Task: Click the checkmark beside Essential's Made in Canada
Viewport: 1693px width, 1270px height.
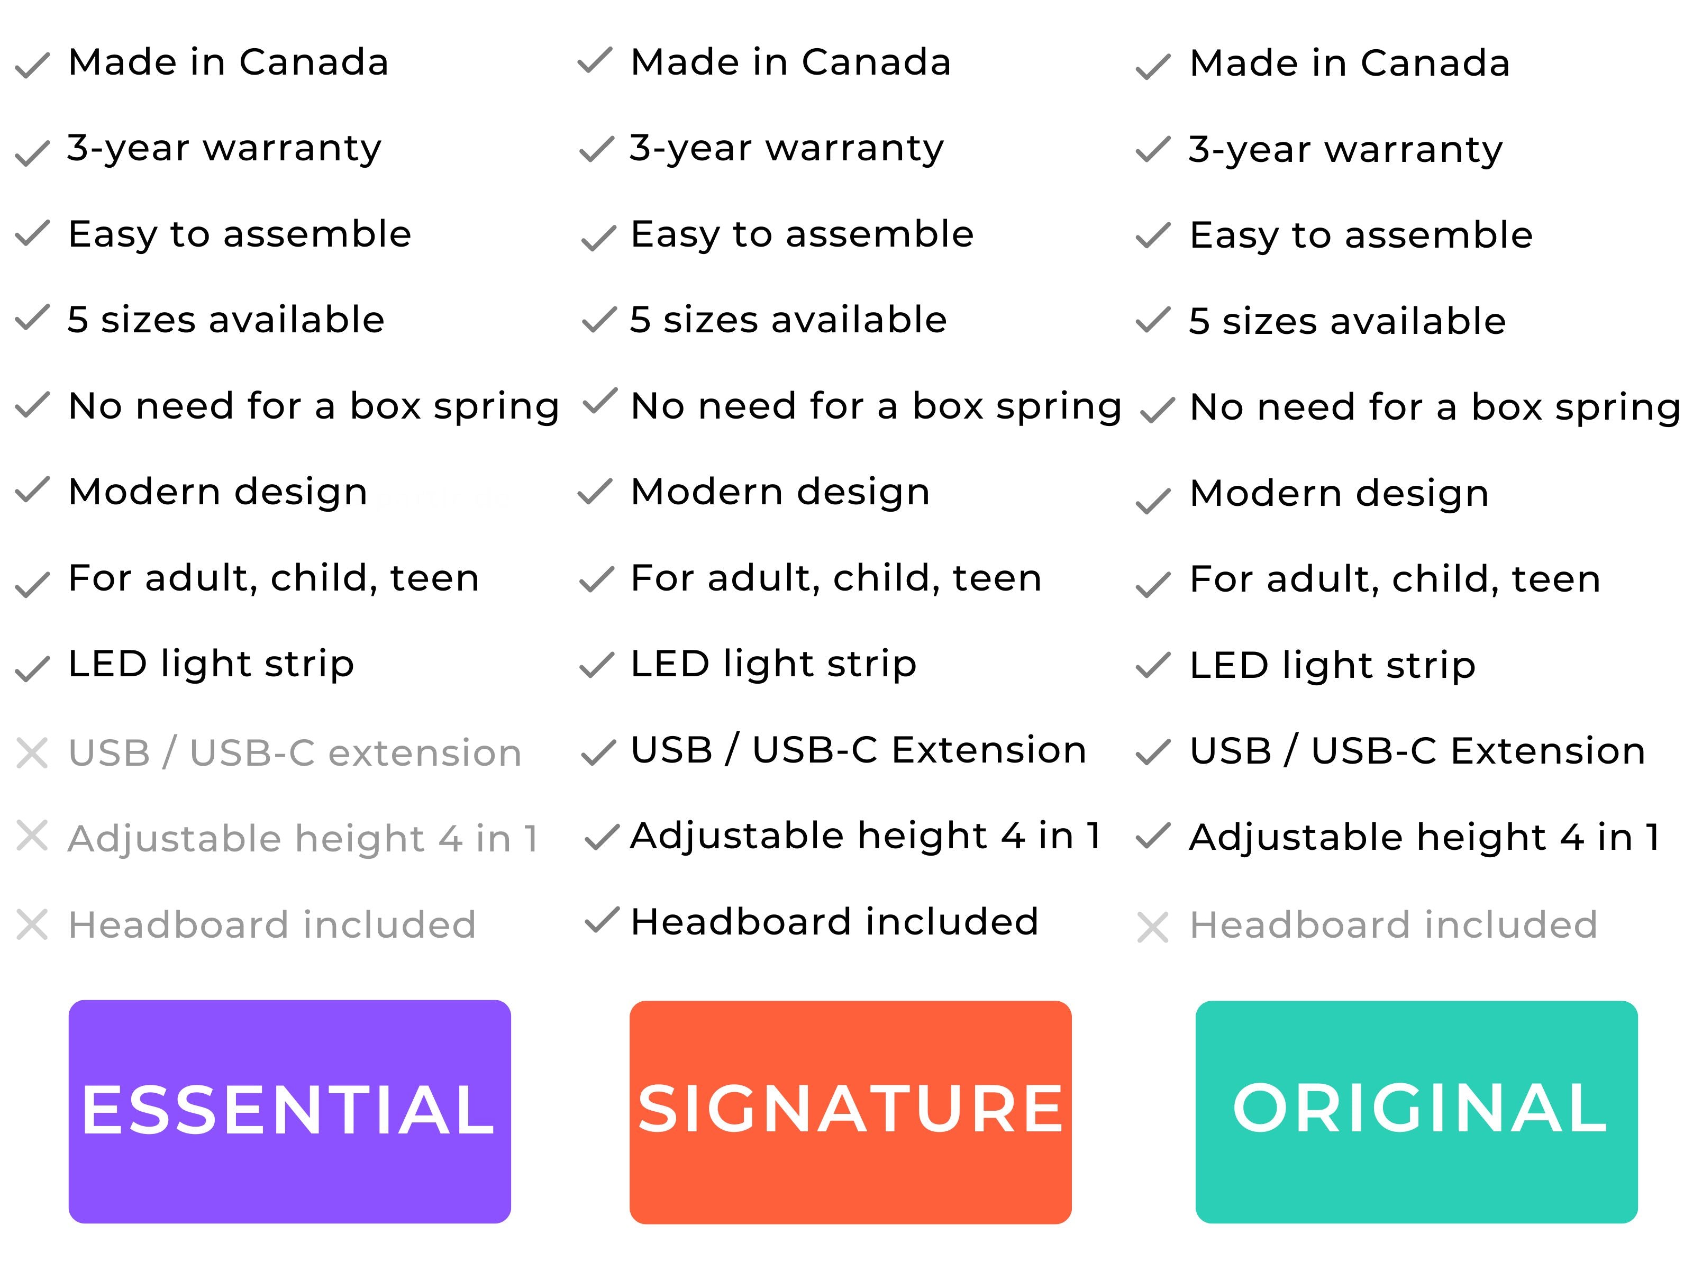Action: tap(33, 66)
